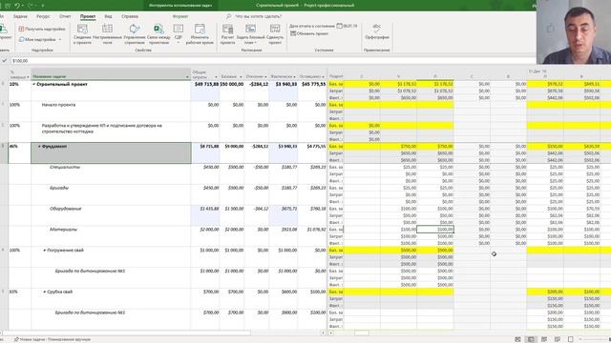Image resolution: width=611 pixels, height=343 pixels.
Task: Open the Format (Формат) contextual tab
Action: pyautogui.click(x=180, y=16)
